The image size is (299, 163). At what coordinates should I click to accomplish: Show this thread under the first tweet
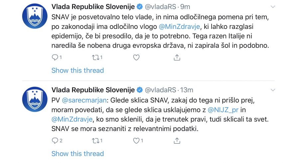point(77,70)
